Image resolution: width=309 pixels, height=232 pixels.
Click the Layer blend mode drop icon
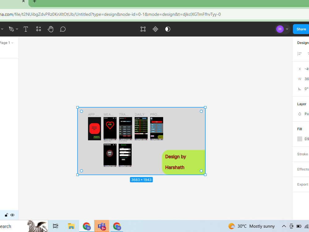pyautogui.click(x=299, y=114)
